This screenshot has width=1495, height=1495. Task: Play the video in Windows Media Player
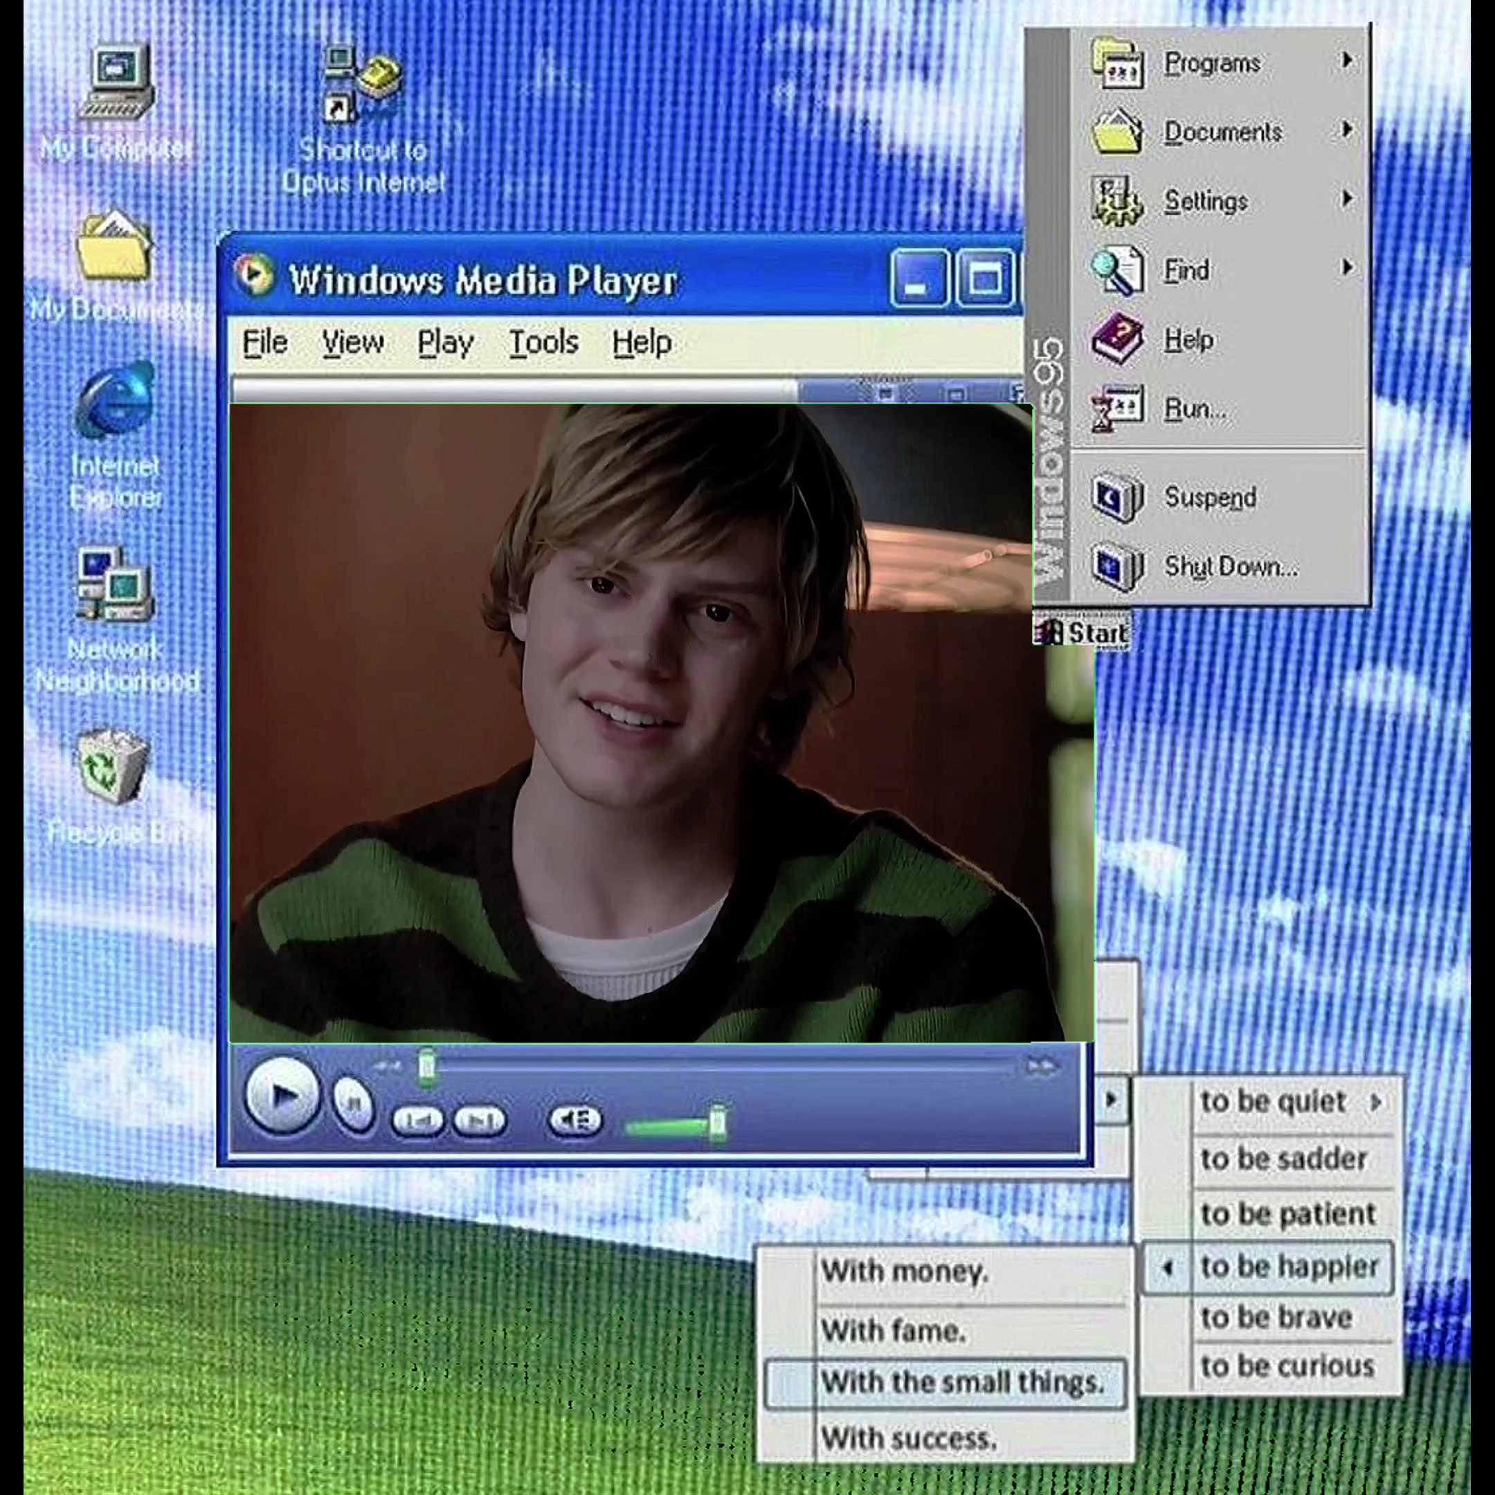[282, 1096]
